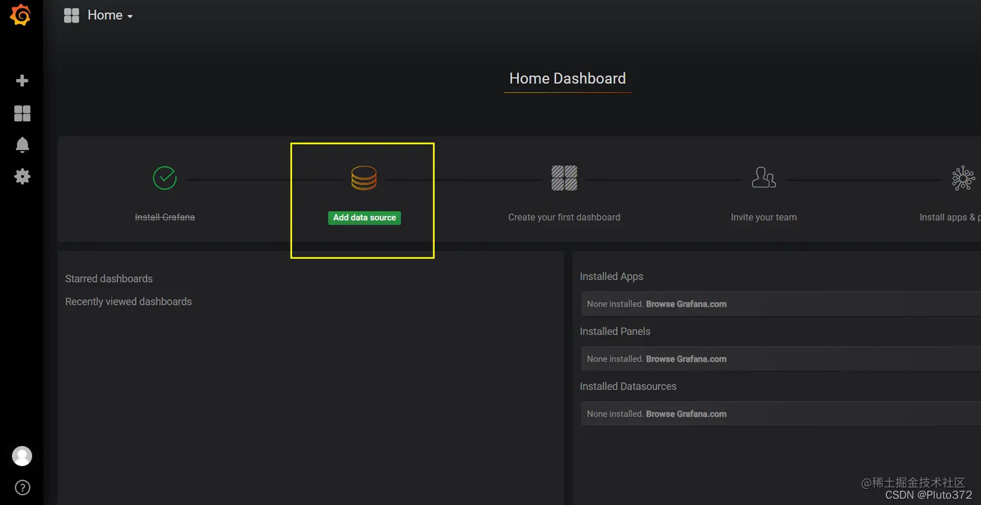The image size is (981, 505).
Task: Click the Invite your team label
Action: coord(764,217)
